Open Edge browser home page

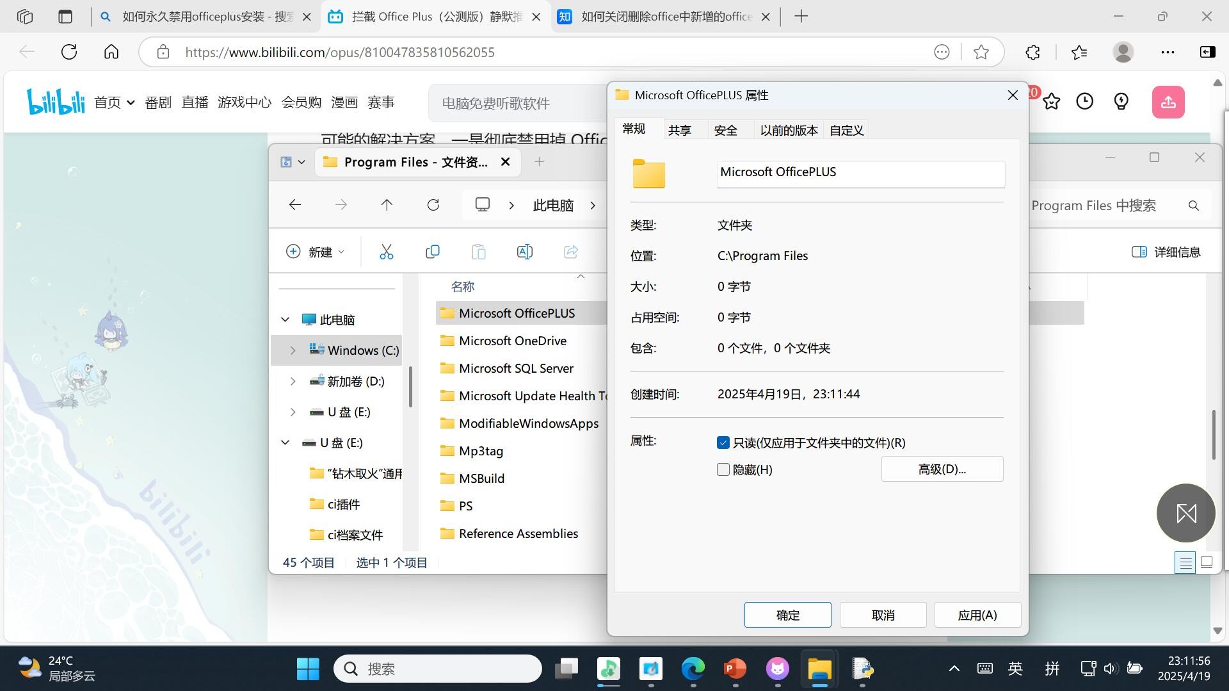tap(111, 52)
